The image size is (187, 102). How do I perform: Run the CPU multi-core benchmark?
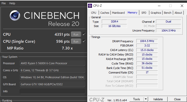pos(76,34)
